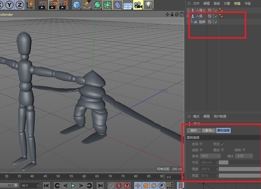Click the viewport move camera icon

point(167,15)
